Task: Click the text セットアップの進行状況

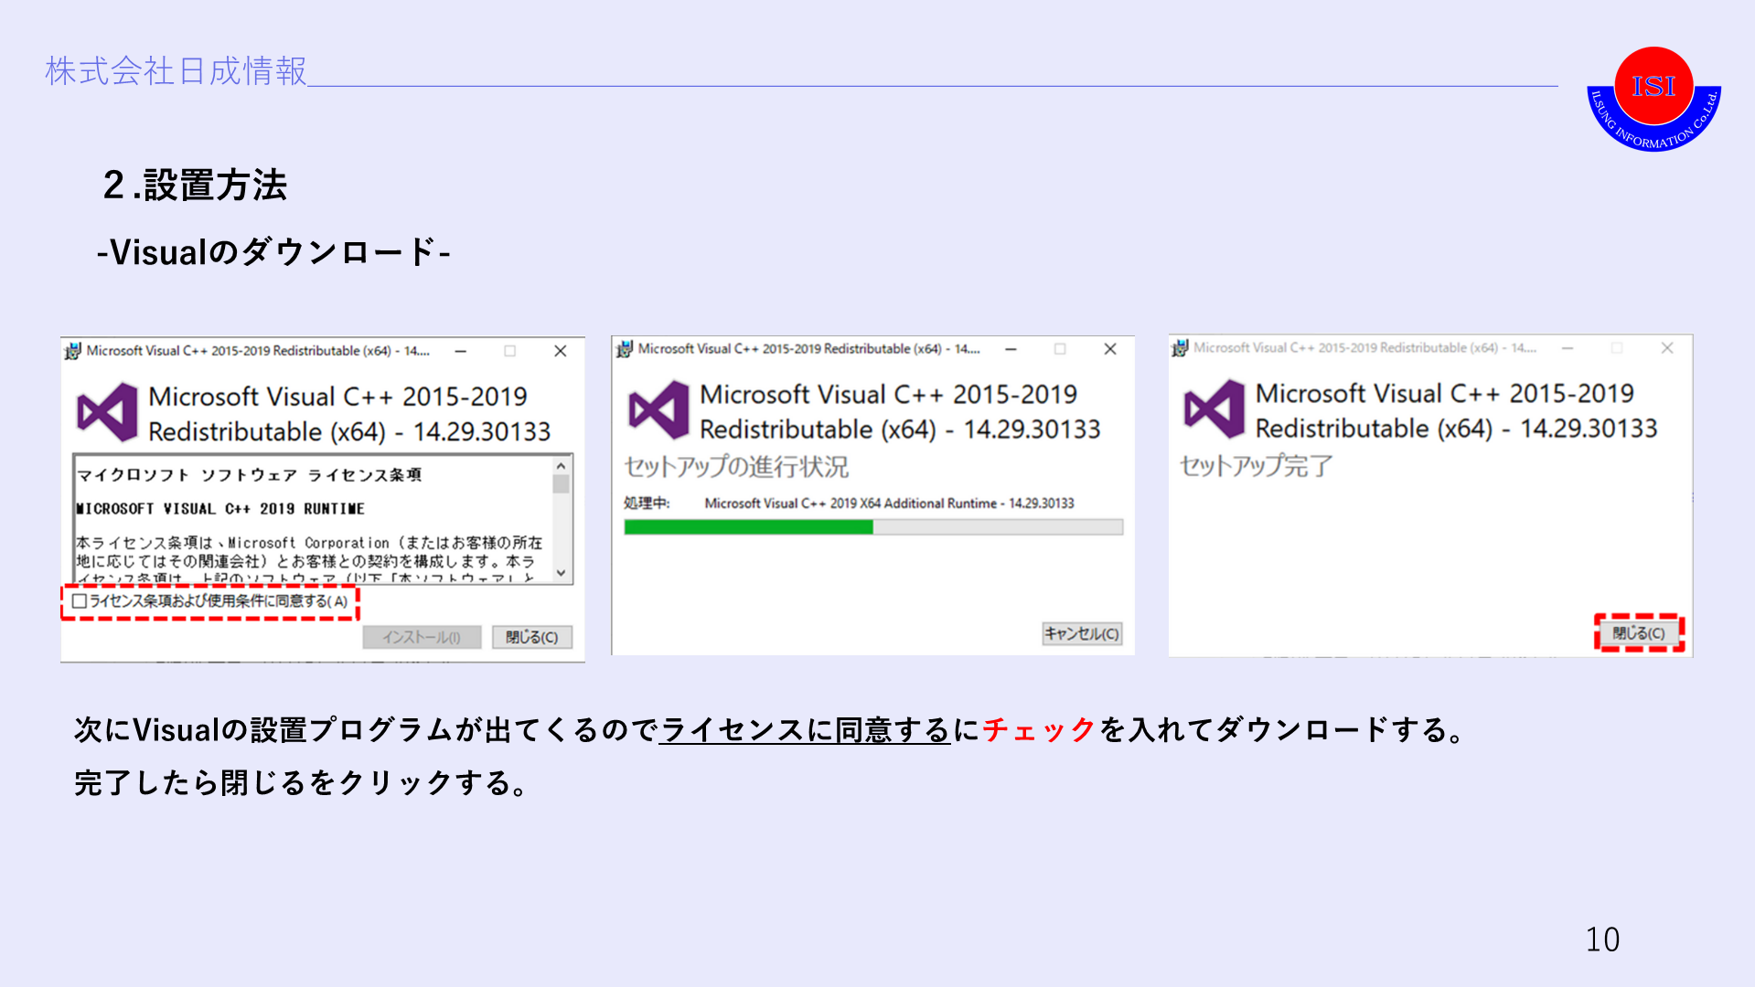Action: click(x=736, y=466)
